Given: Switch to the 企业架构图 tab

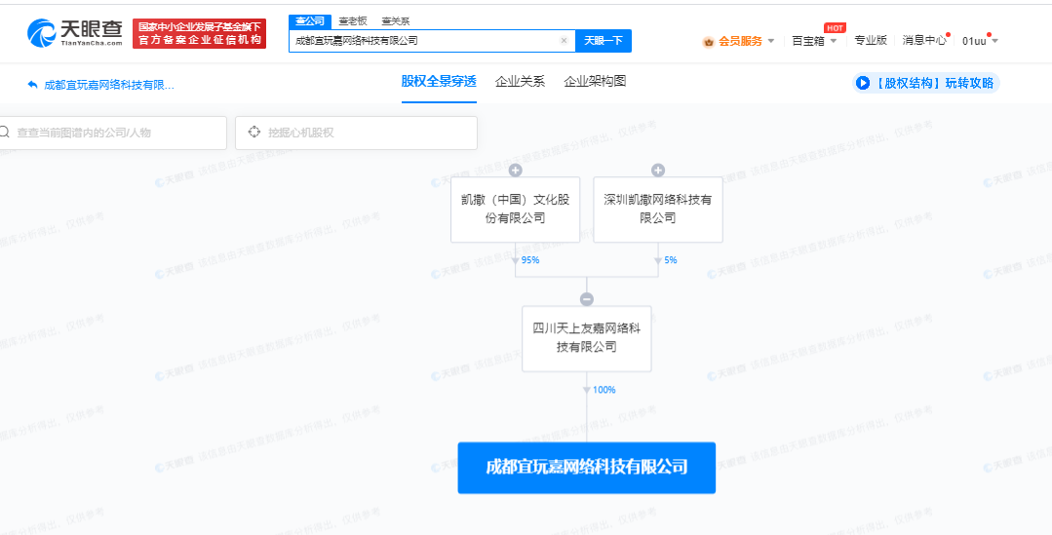Looking at the screenshot, I should [595, 82].
